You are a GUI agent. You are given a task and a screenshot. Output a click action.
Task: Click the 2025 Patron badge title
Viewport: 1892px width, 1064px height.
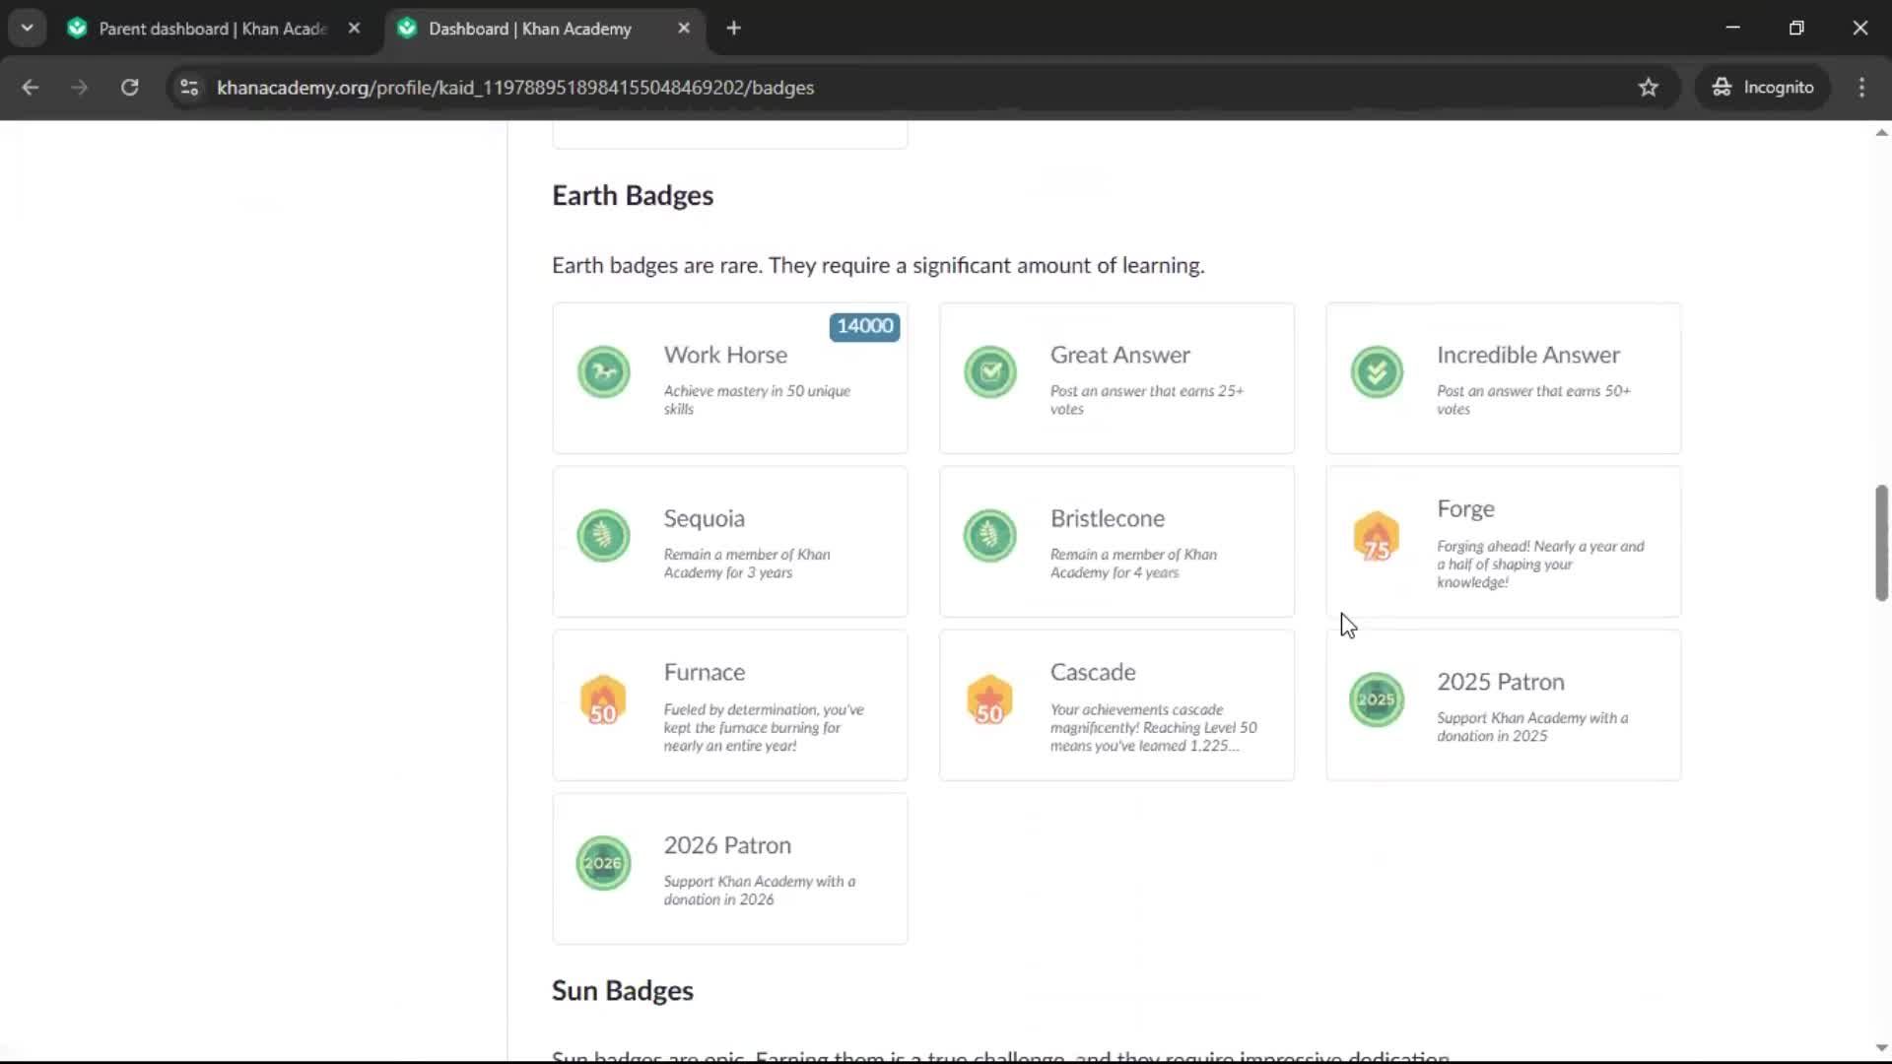coord(1501,682)
